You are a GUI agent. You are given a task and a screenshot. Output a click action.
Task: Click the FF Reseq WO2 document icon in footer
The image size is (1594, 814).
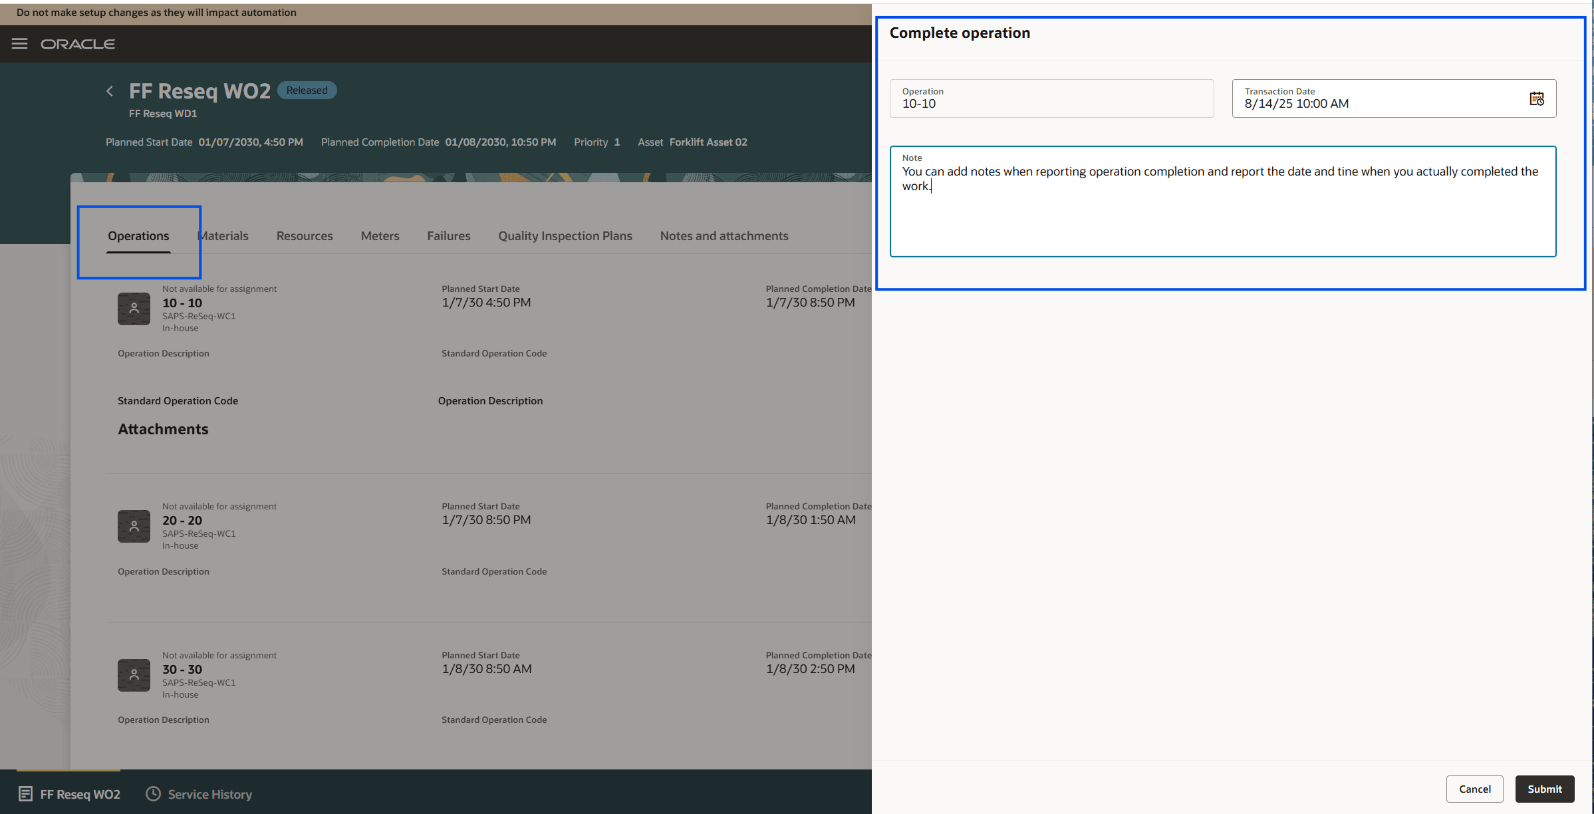click(25, 793)
